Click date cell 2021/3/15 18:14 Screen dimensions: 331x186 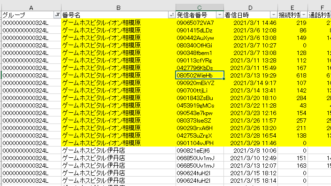pyautogui.click(x=251, y=180)
